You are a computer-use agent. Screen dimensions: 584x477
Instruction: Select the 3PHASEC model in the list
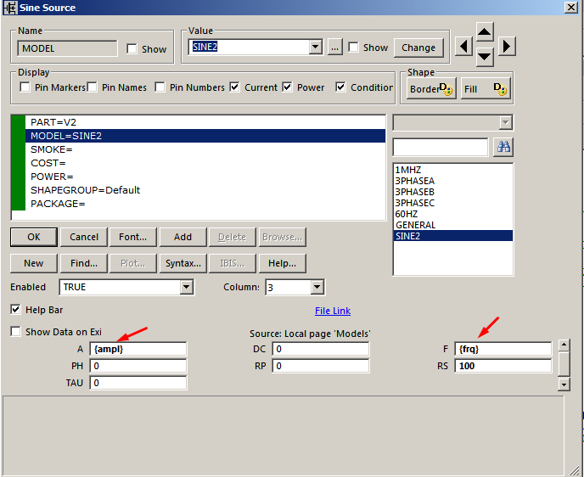coord(453,203)
